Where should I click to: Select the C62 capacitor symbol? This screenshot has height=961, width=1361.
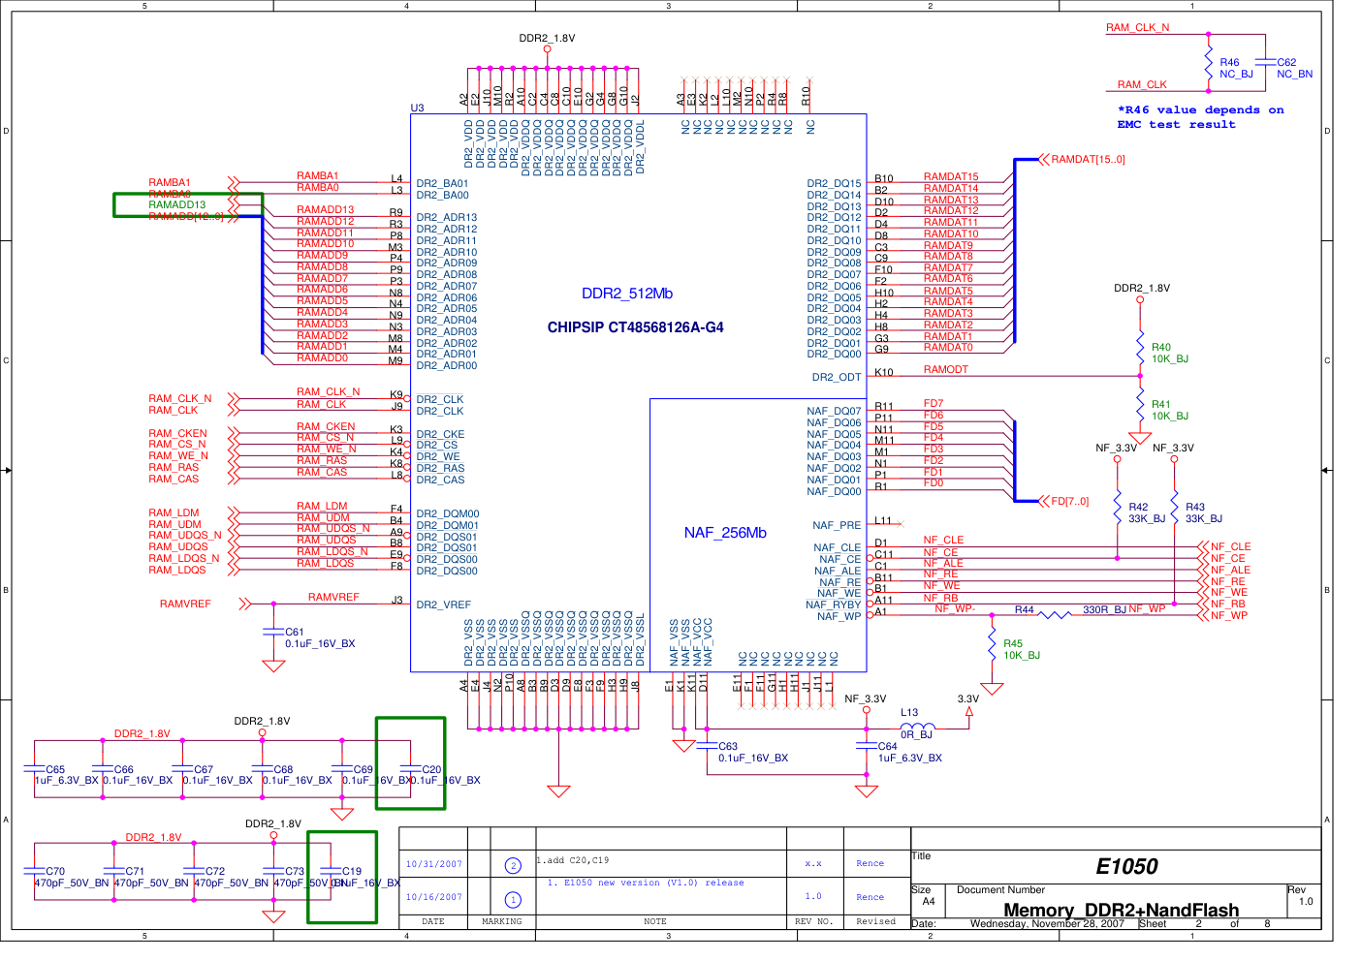1265,63
